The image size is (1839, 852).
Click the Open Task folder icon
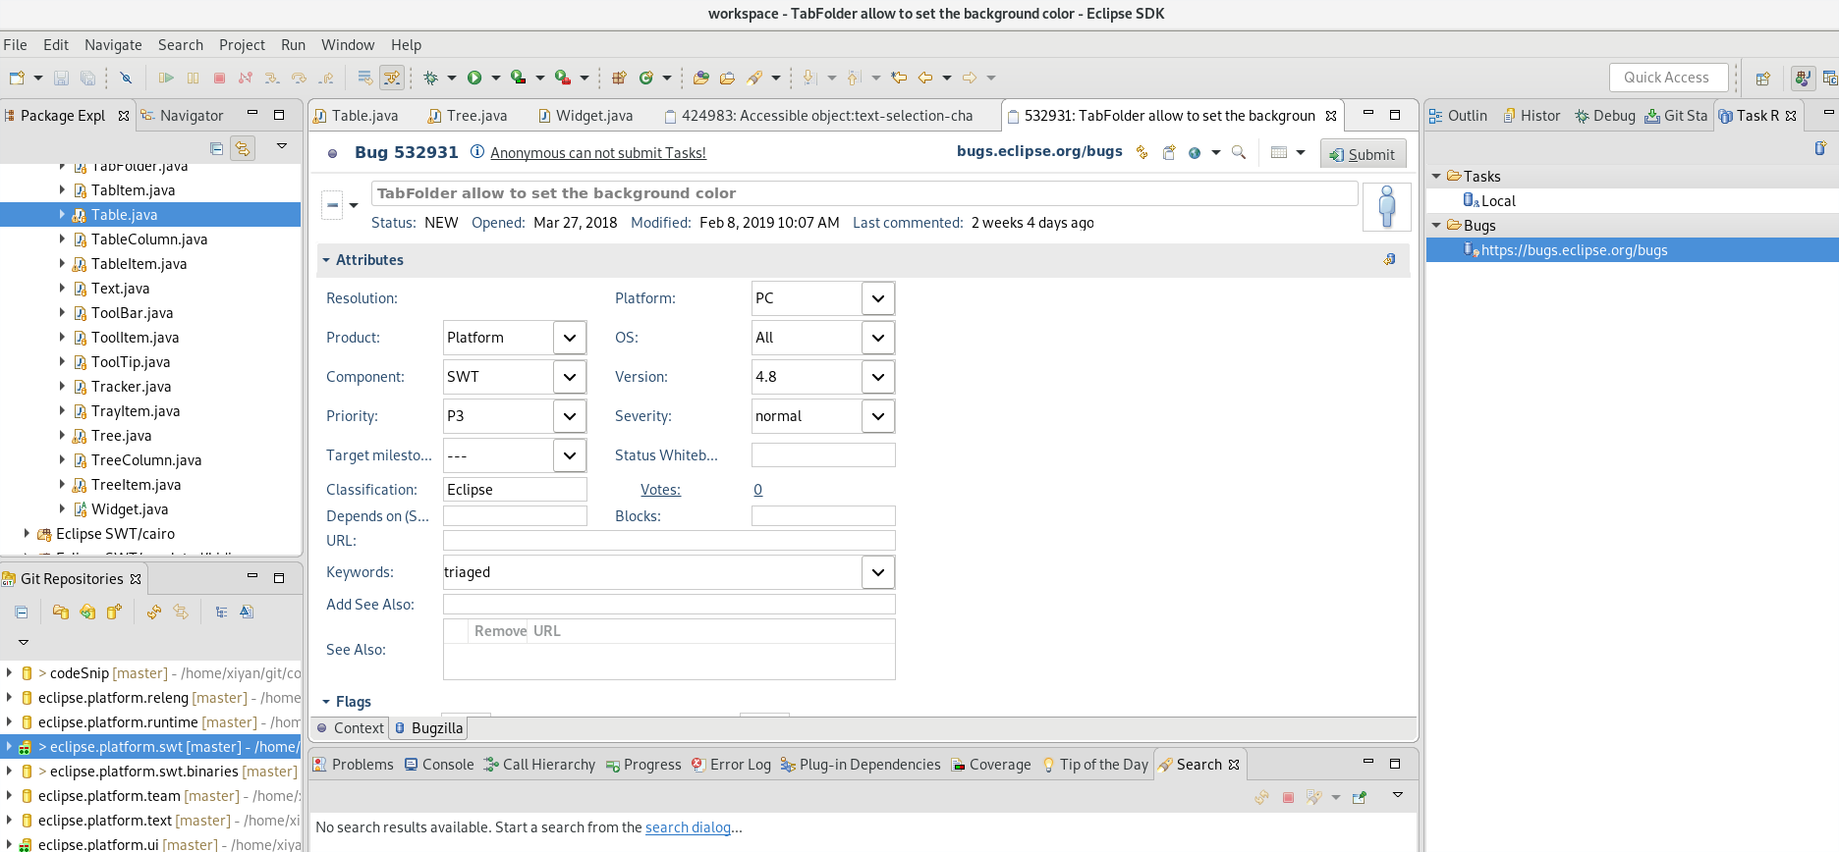(727, 78)
